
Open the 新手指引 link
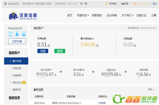[113, 4]
